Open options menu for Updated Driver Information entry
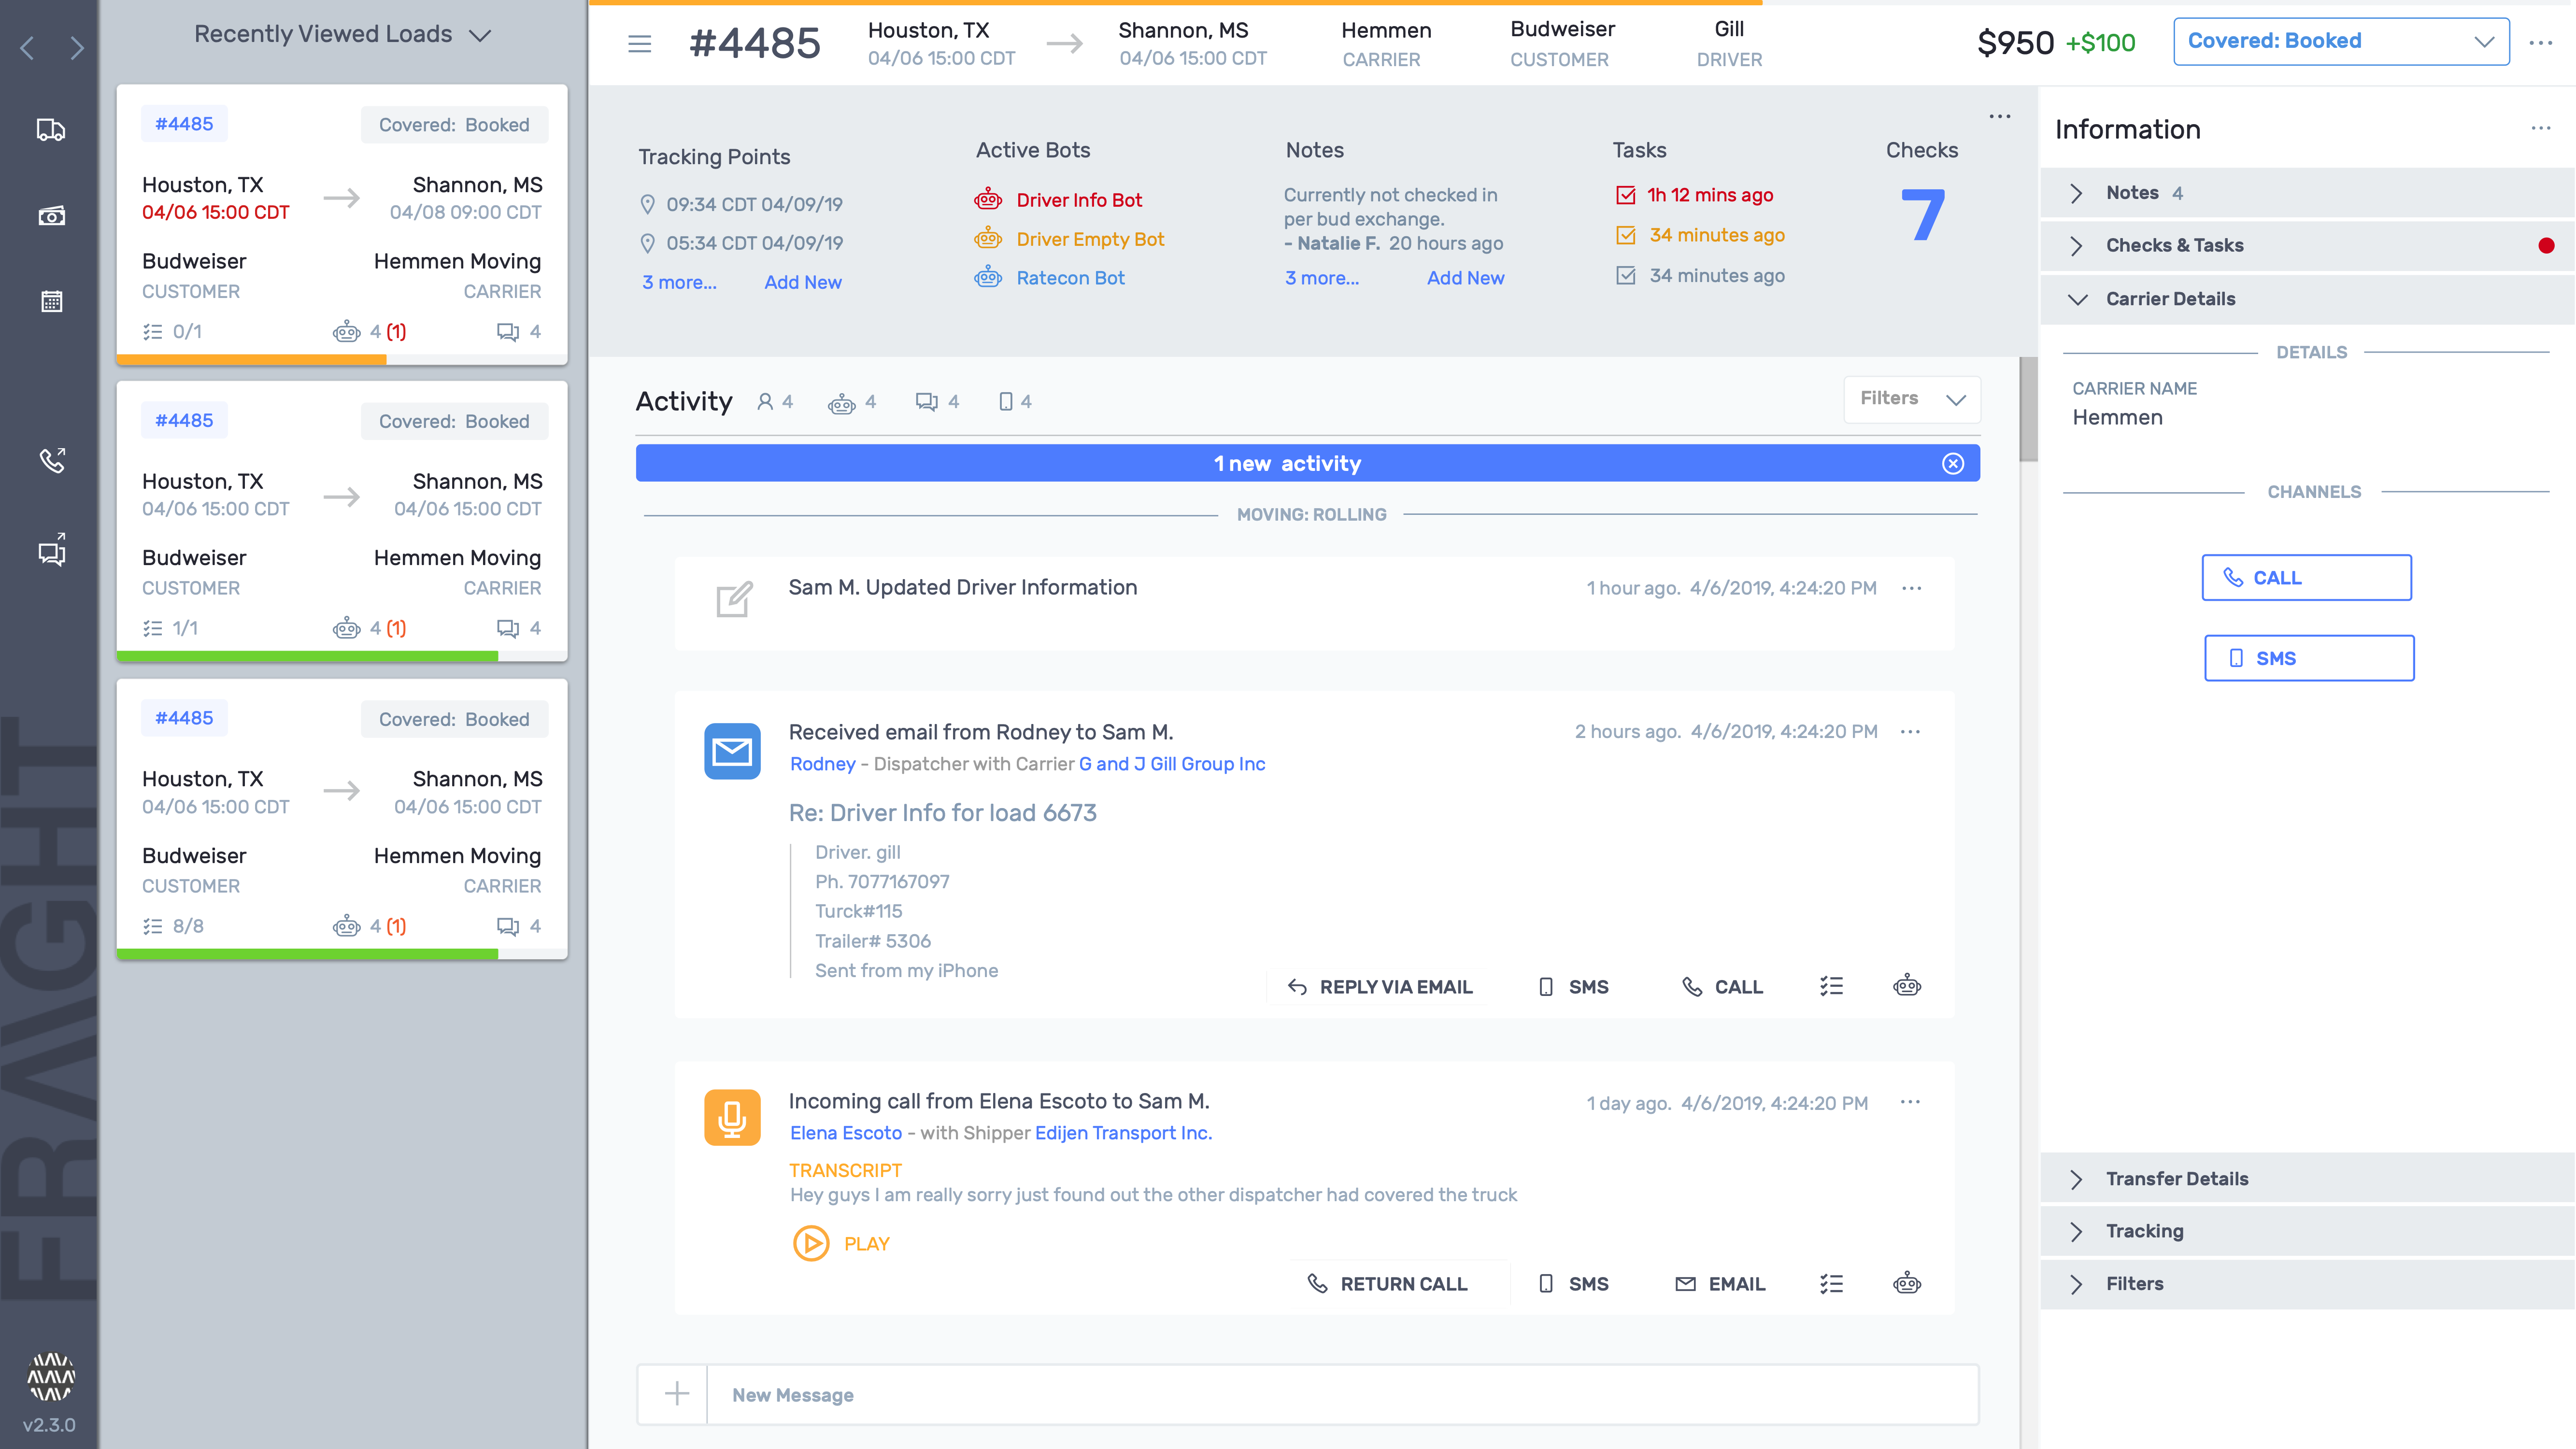This screenshot has height=1449, width=2576. (x=1912, y=588)
